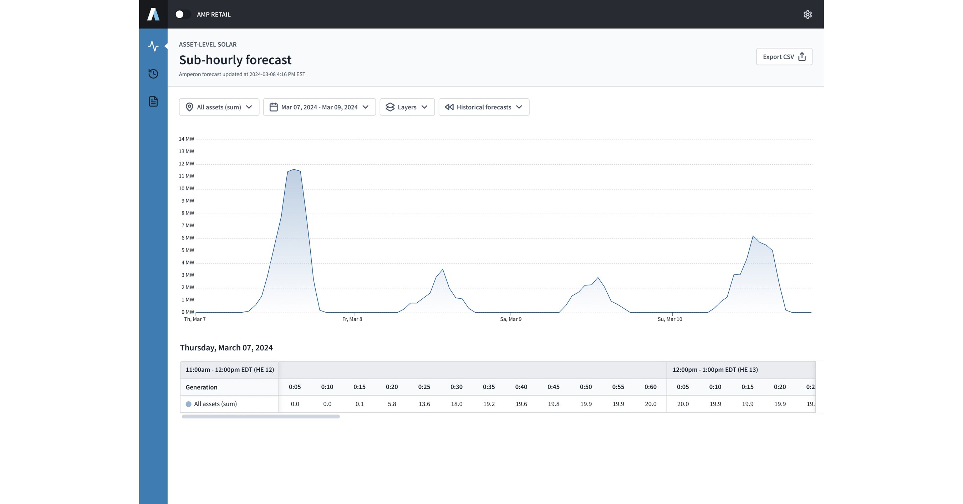Toggle the AMP RETAIL switch
The image size is (963, 504).
(183, 14)
